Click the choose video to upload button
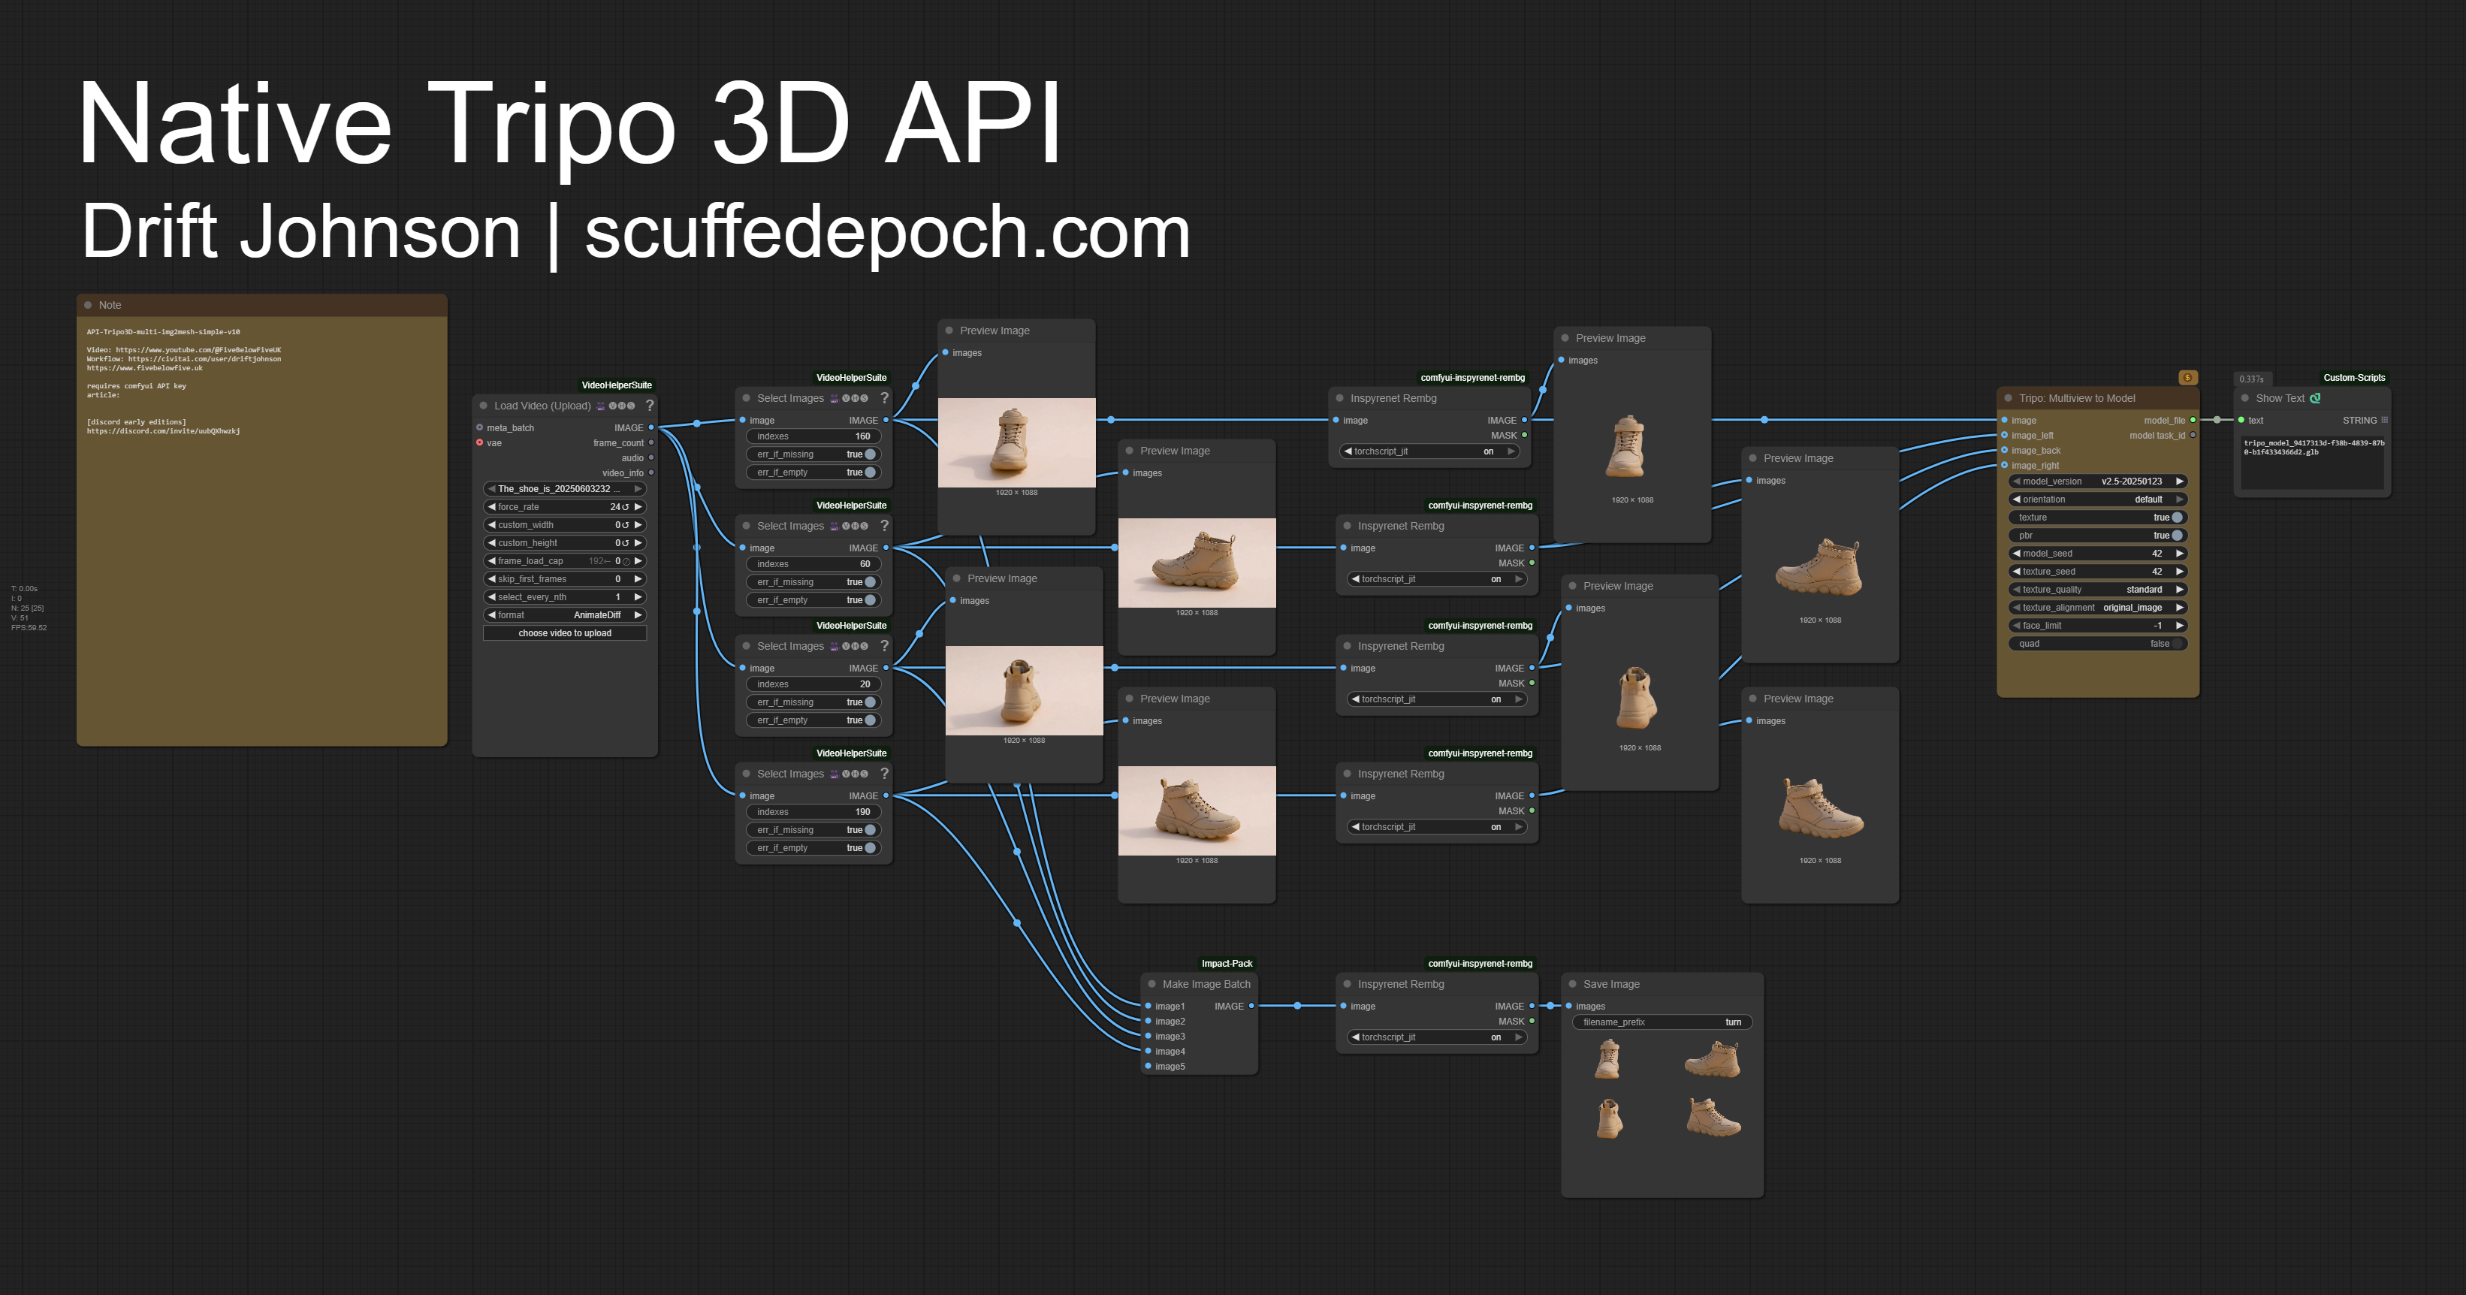Screen dimensions: 2466x1295 click(x=565, y=634)
